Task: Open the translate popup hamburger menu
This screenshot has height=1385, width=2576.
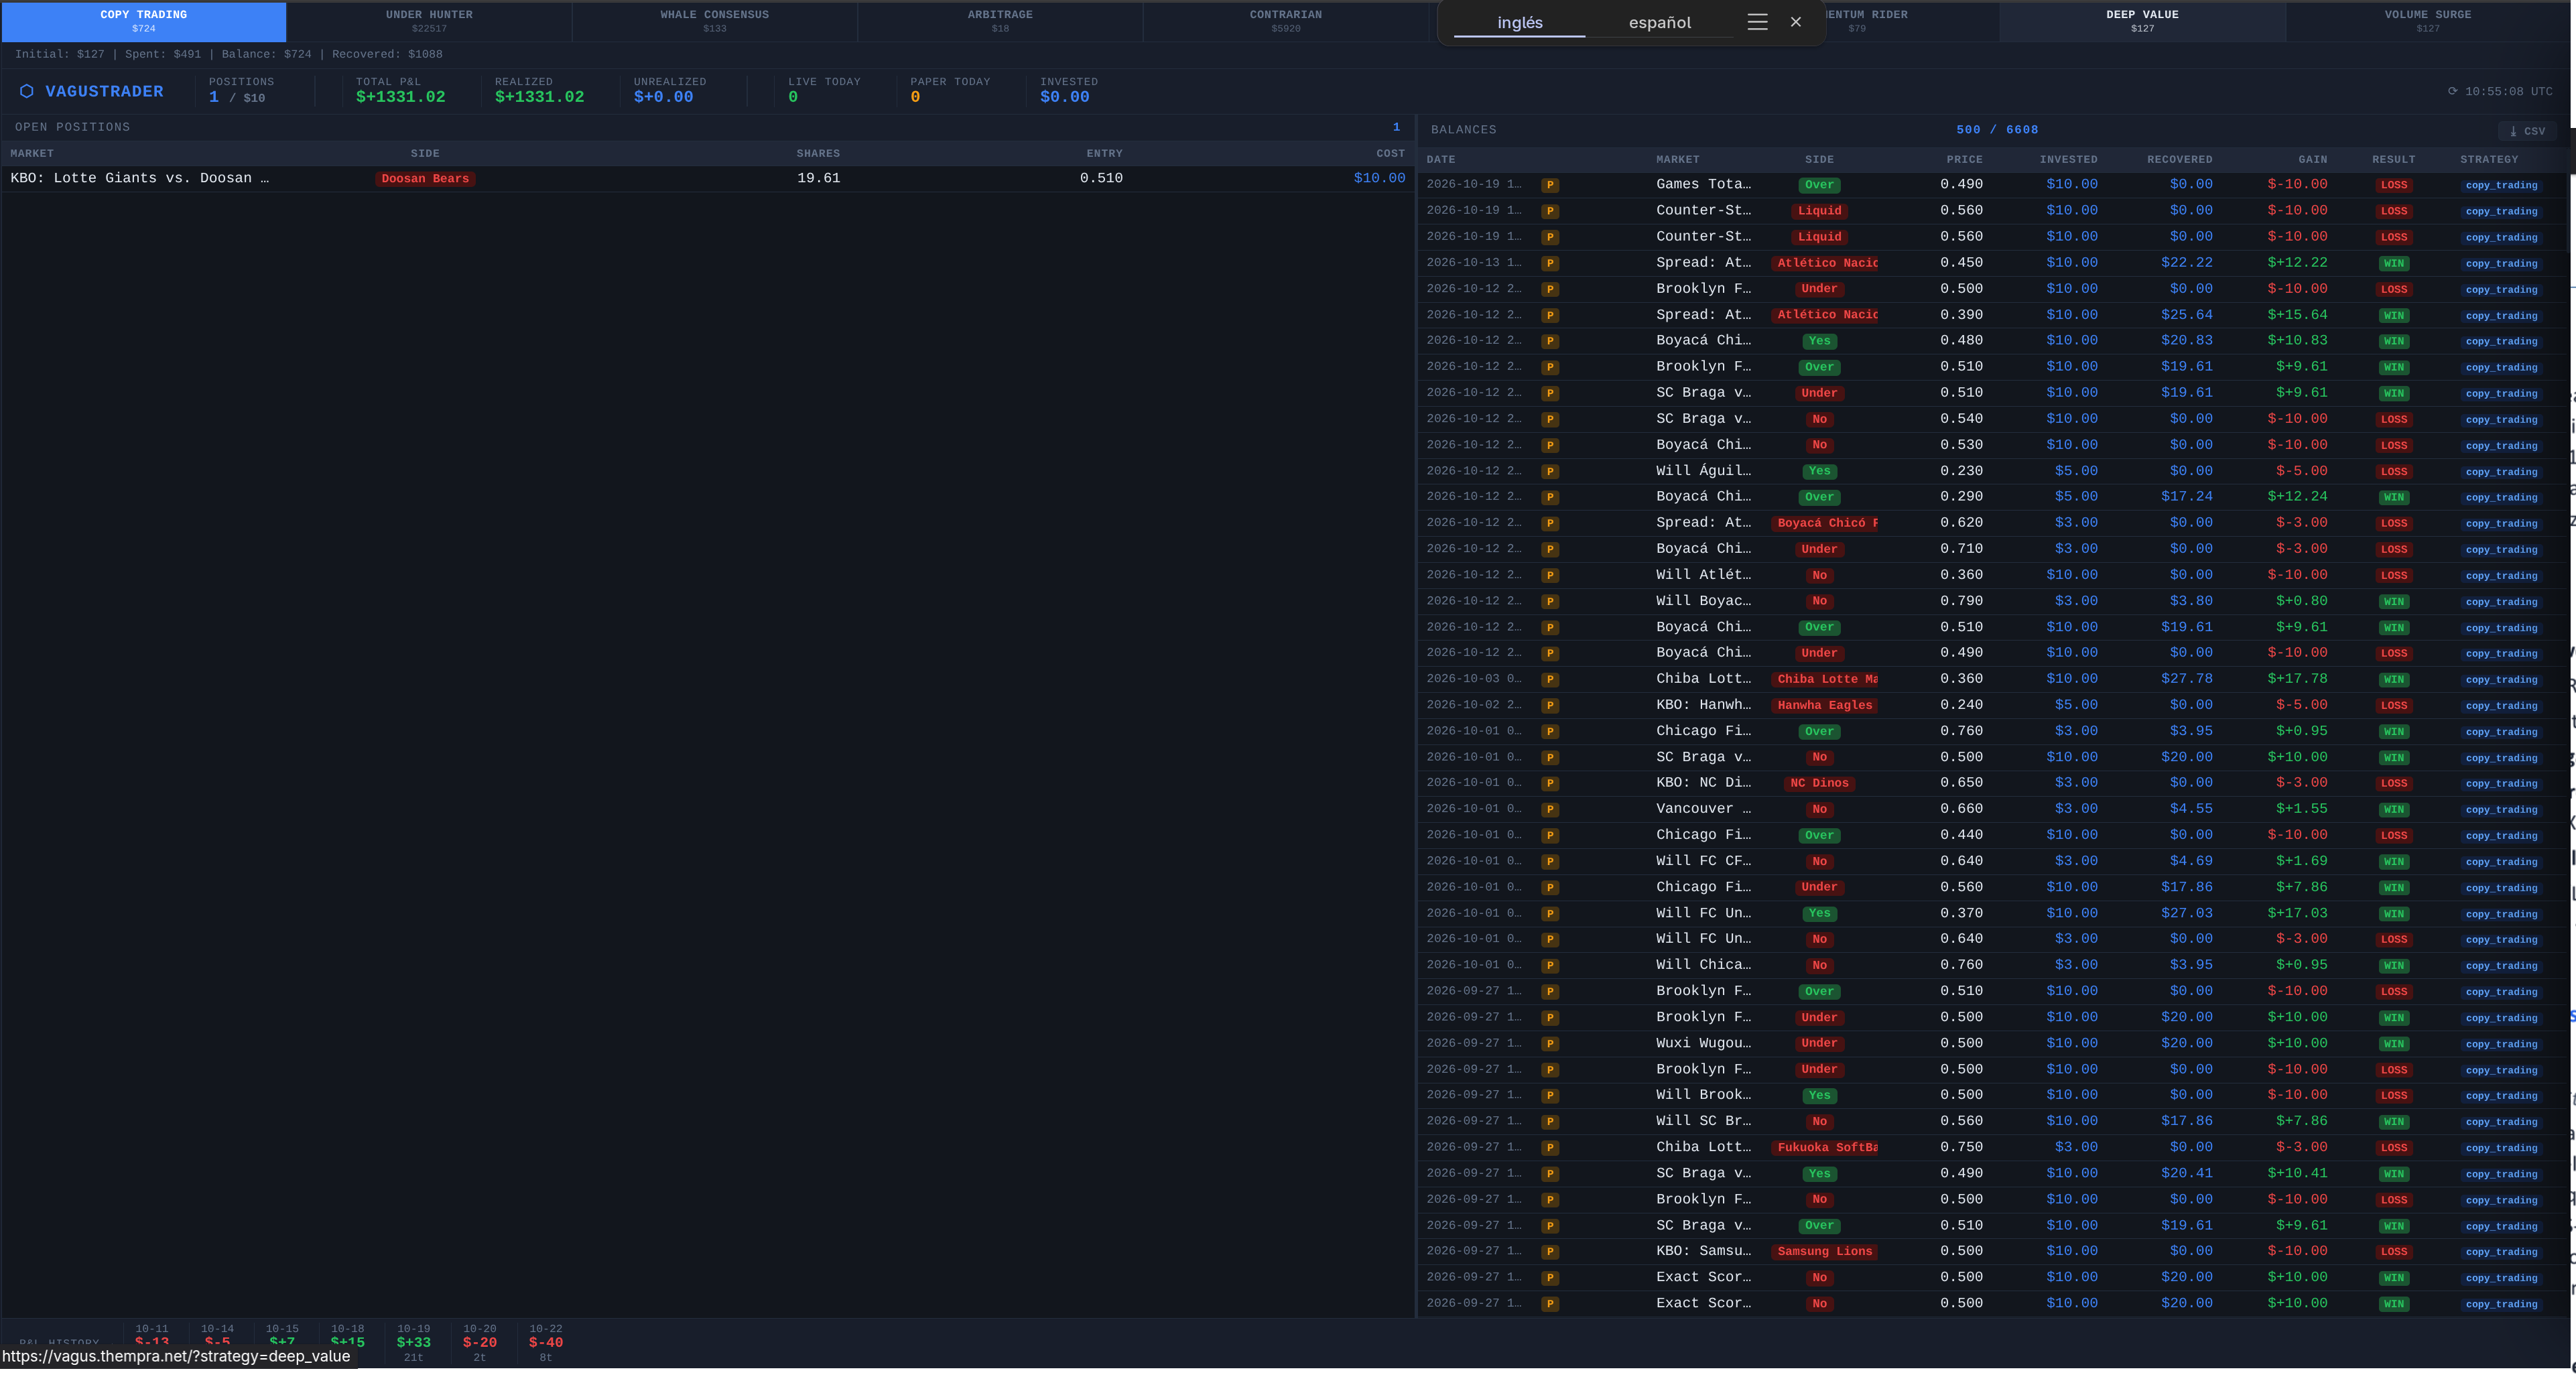Action: pos(1757,22)
